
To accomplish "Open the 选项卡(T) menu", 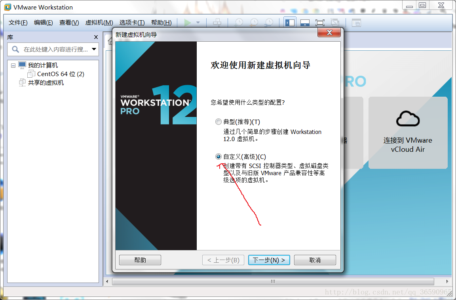I will point(132,23).
